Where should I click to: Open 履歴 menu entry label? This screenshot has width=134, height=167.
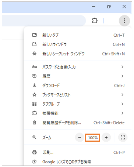click(x=46, y=76)
